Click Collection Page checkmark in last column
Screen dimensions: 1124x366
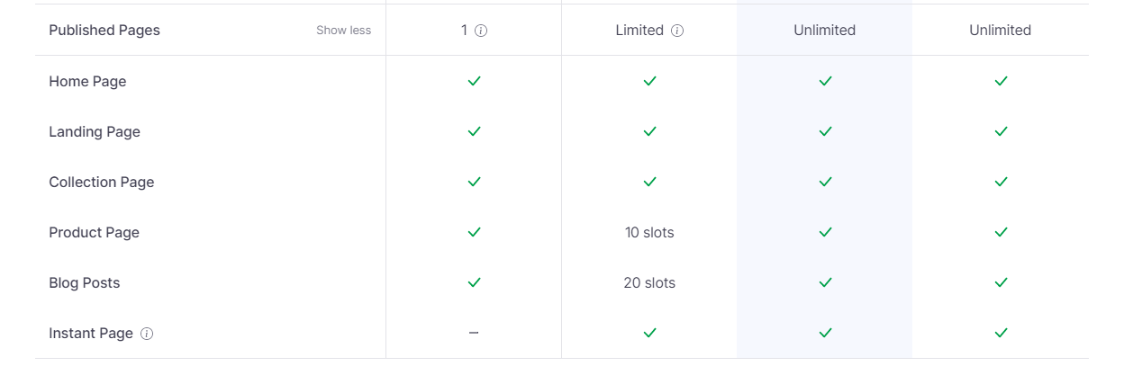[1001, 182]
